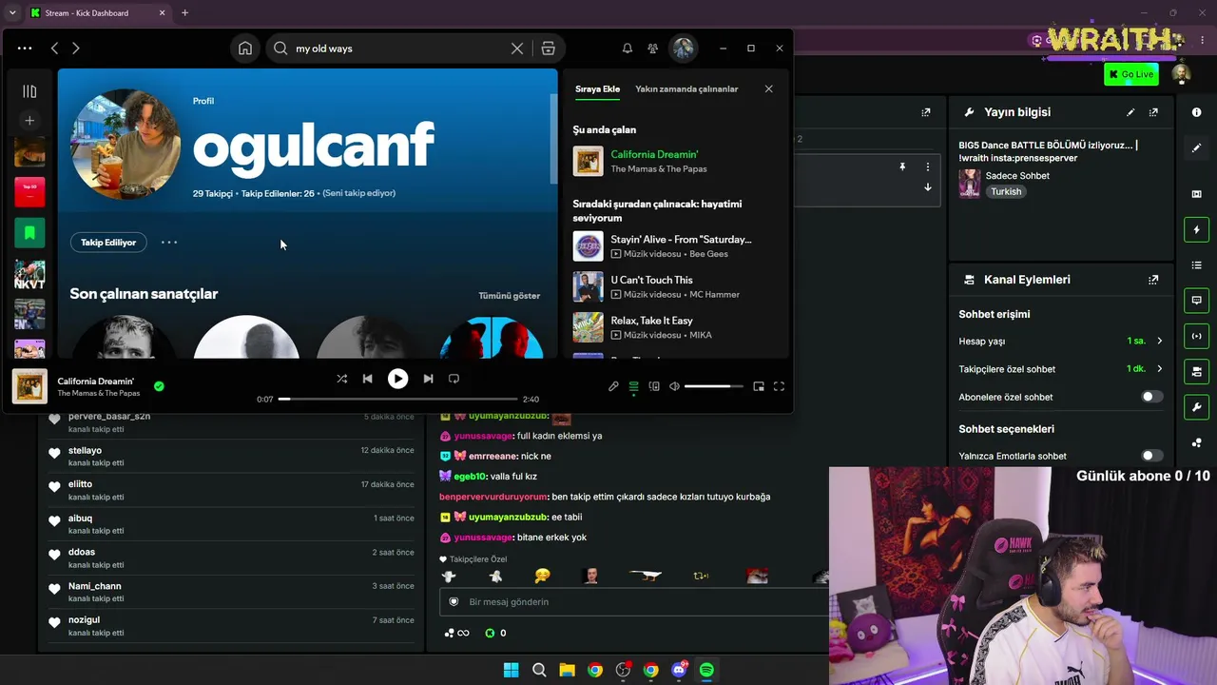Toggle Yalnızca Emotlarla sohbet switch
Image resolution: width=1217 pixels, height=685 pixels.
click(x=1151, y=456)
